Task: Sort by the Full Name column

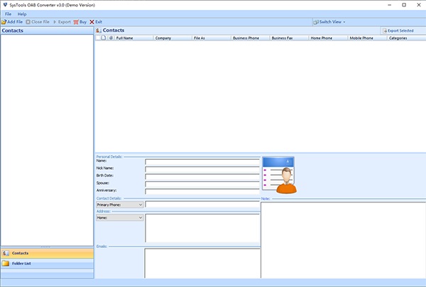Action: (x=133, y=38)
